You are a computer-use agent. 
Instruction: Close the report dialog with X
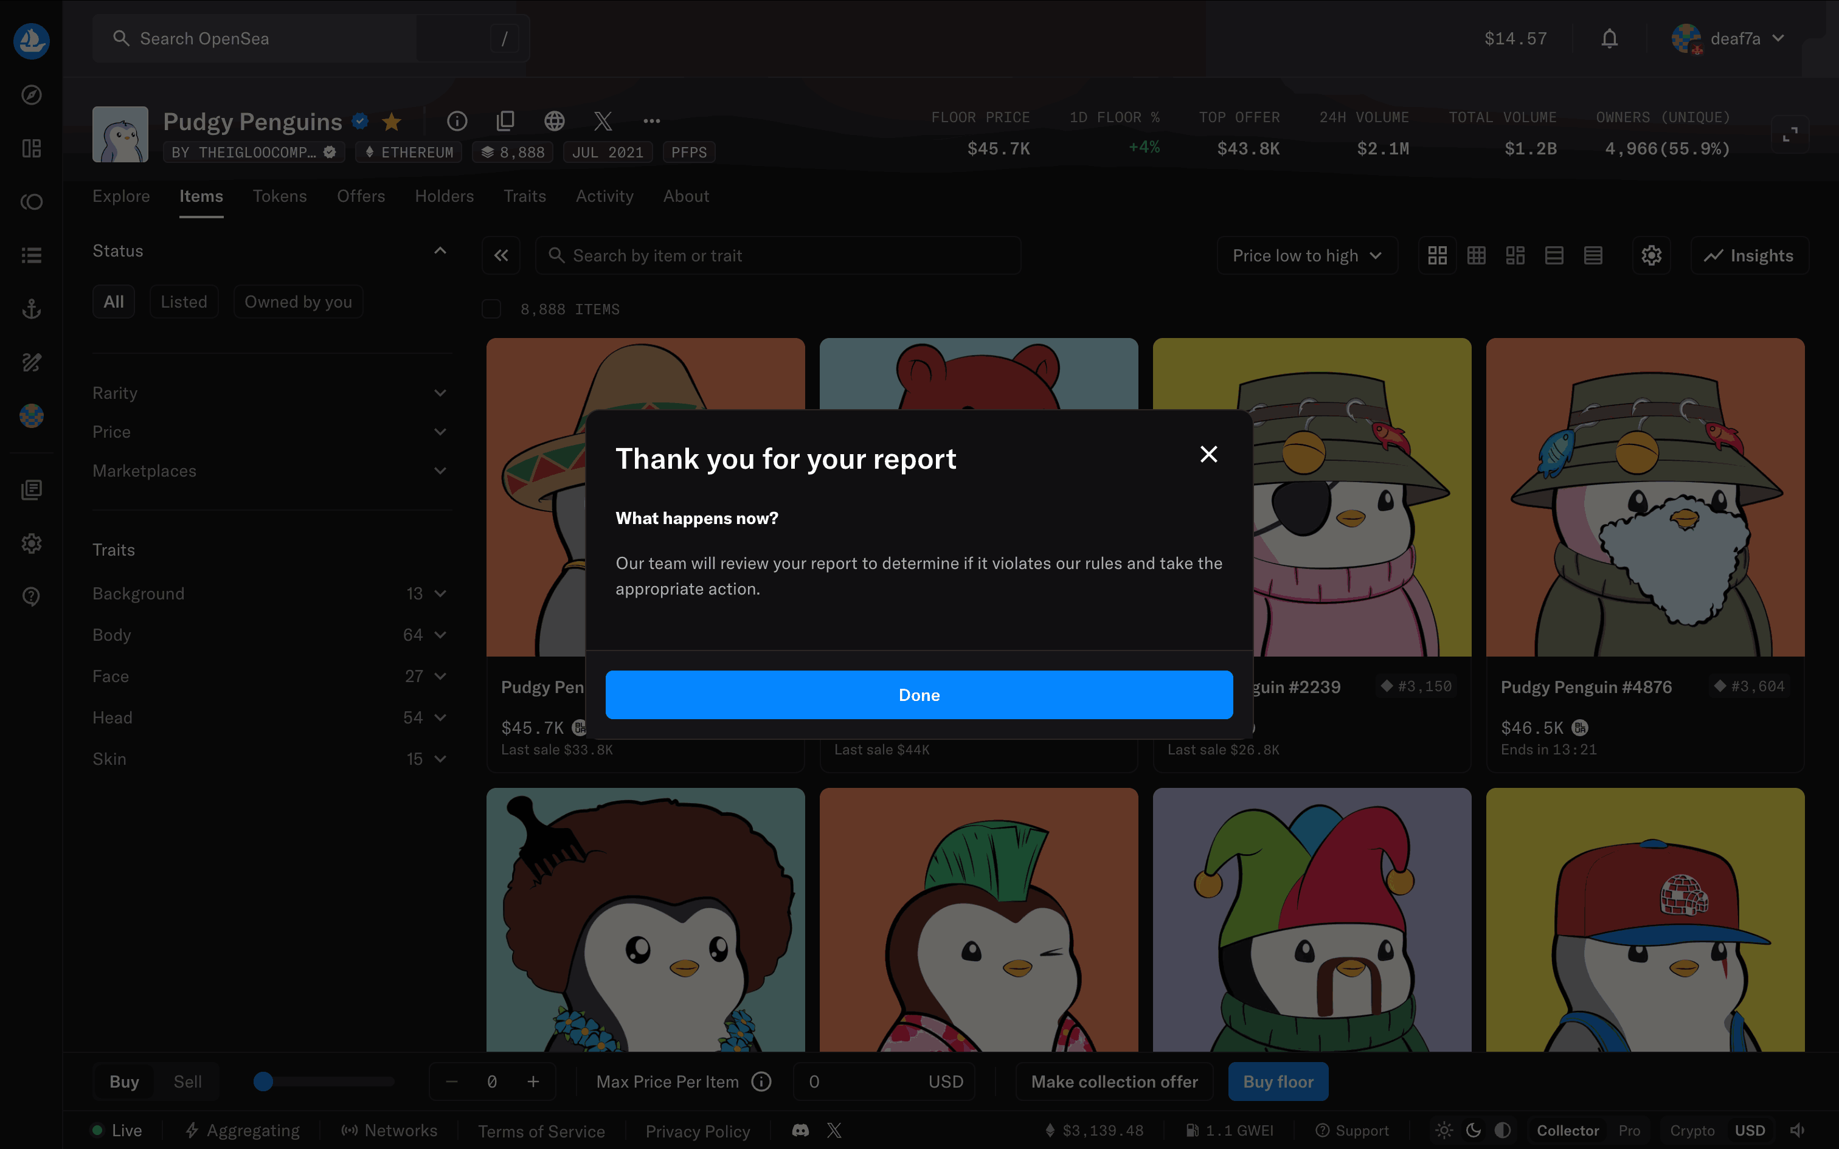tap(1208, 455)
